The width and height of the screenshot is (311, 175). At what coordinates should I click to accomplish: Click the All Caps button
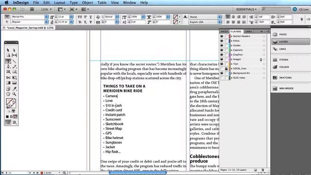[80, 17]
